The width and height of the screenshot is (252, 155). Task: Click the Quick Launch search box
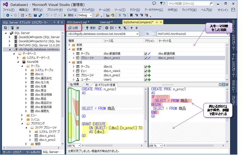pyautogui.click(x=191, y=3)
